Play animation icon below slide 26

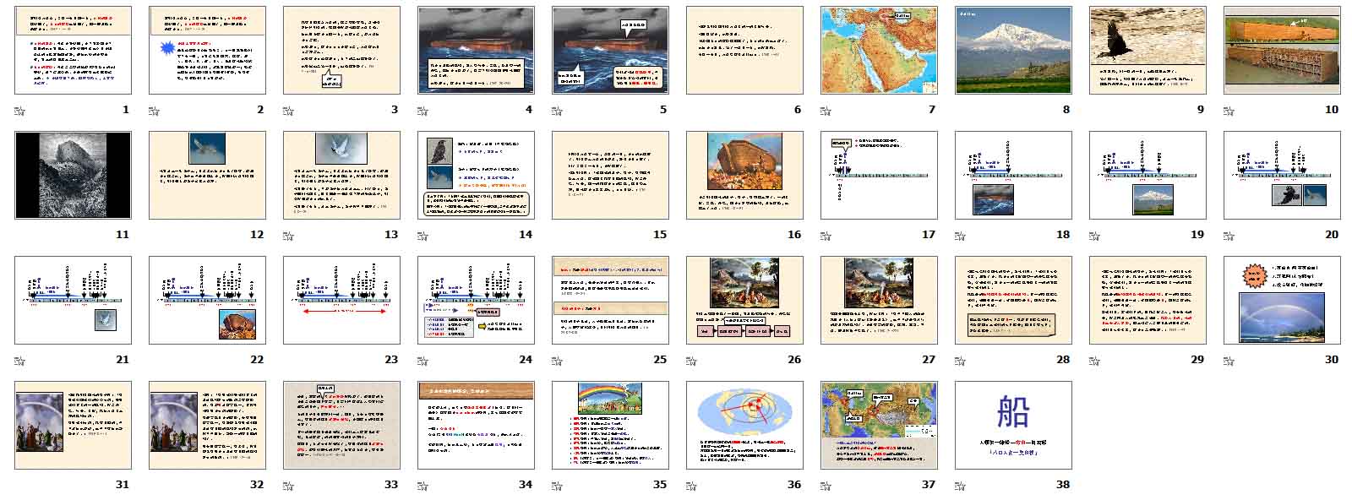[692, 360]
